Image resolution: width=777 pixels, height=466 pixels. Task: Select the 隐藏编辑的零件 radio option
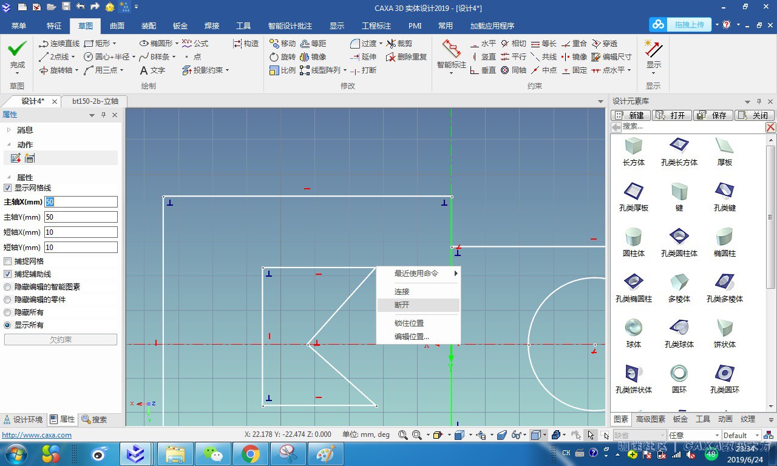click(8, 300)
